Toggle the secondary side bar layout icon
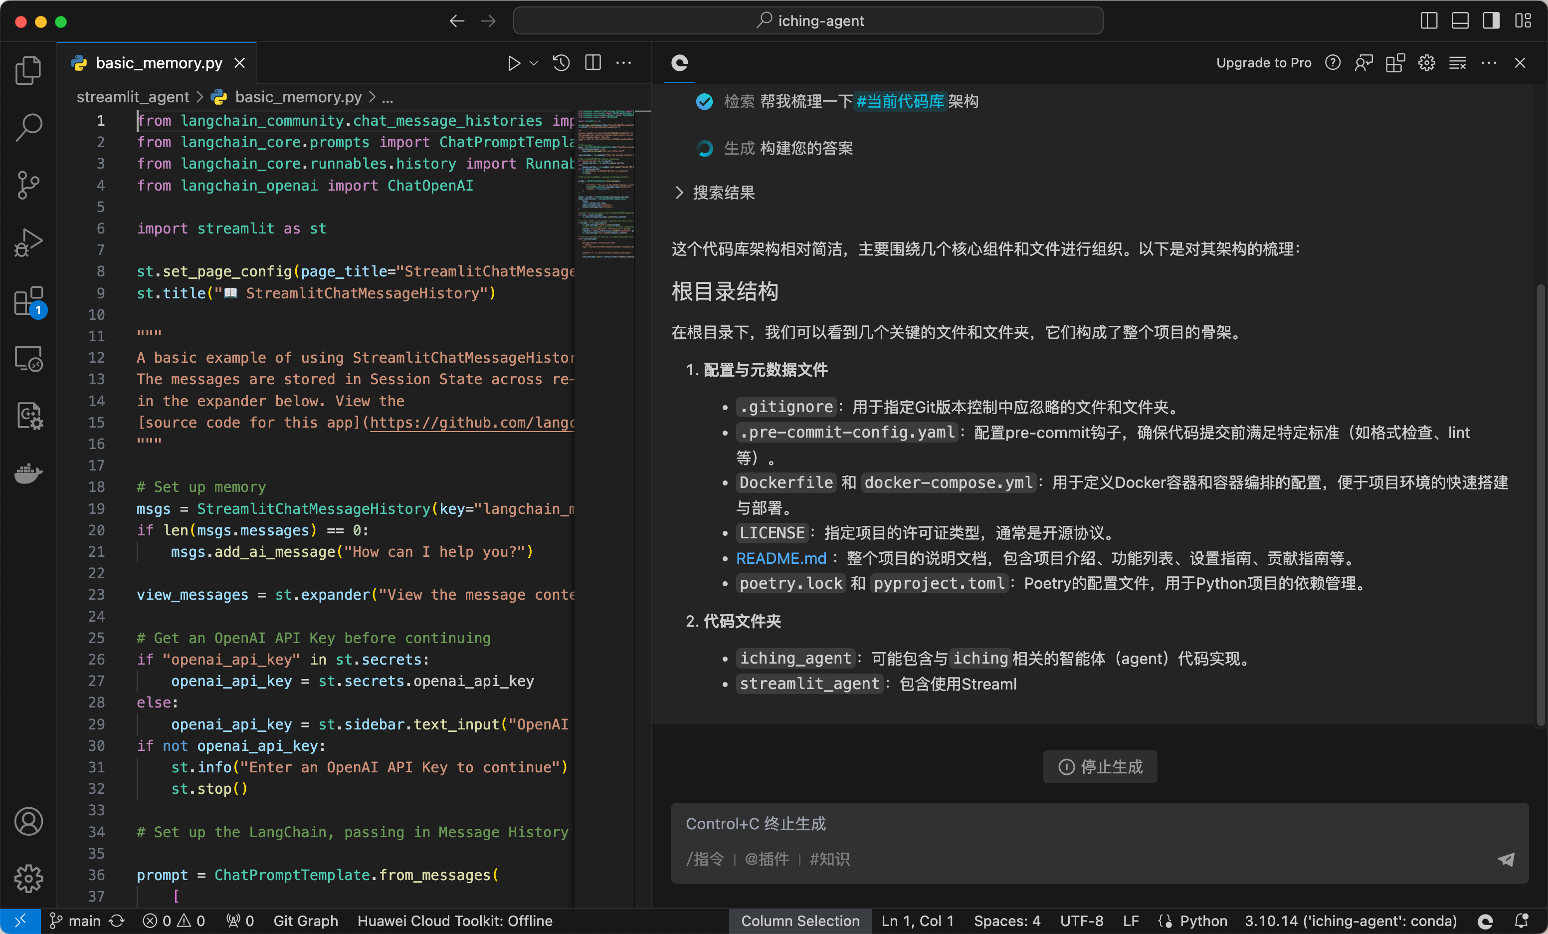 1492,21
